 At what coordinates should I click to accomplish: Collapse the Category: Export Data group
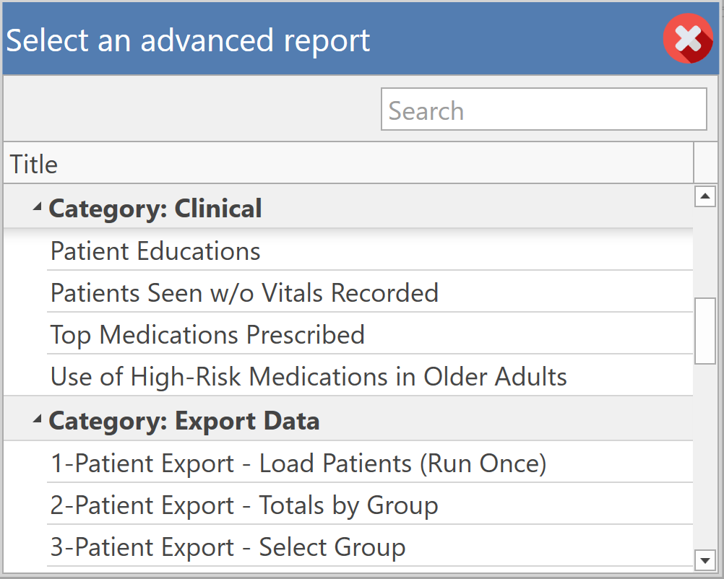pos(37,420)
